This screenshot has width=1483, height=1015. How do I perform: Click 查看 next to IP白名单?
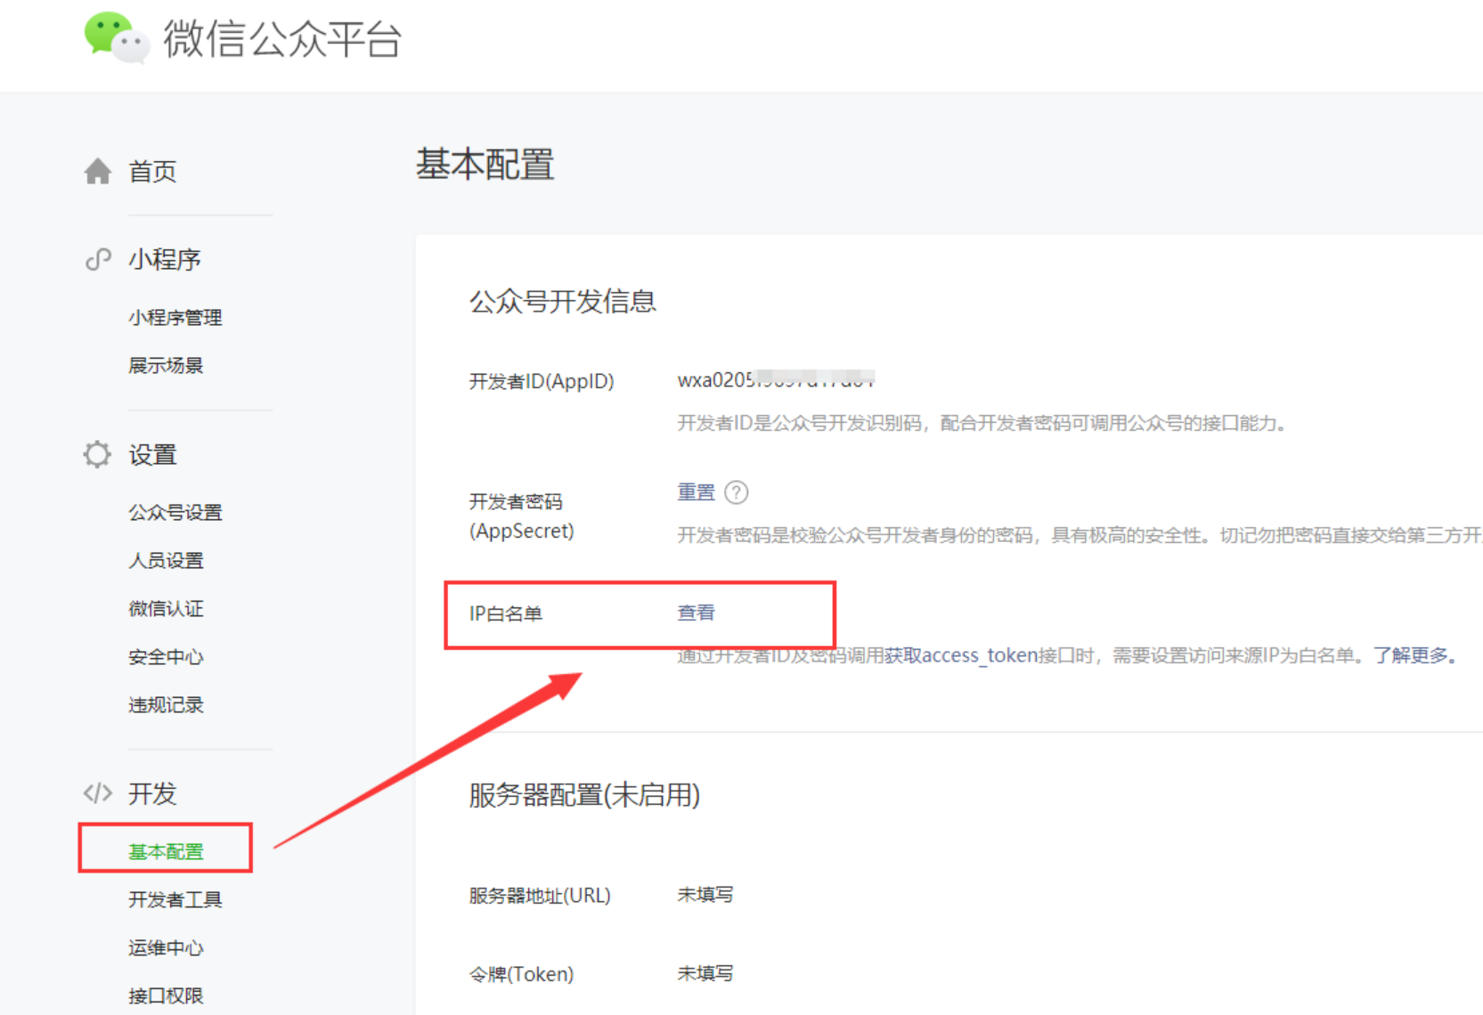[x=696, y=613]
